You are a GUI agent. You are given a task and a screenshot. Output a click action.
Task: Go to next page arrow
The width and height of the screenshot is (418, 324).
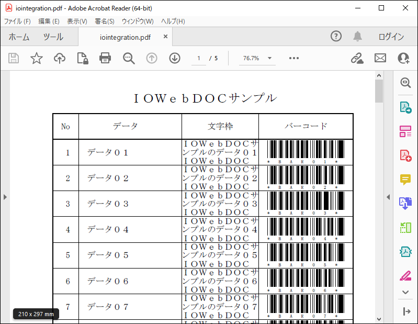coord(175,58)
